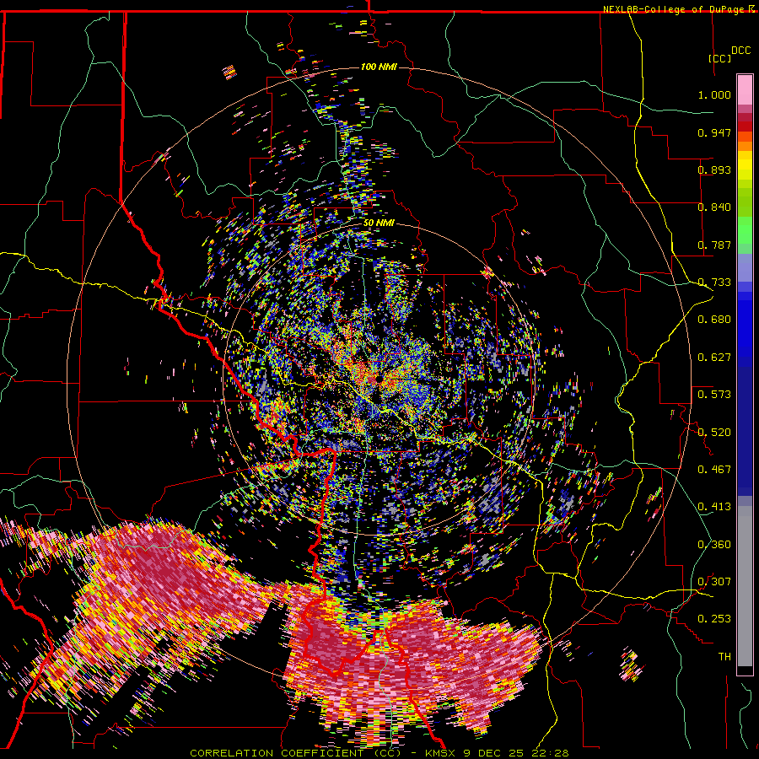Image resolution: width=759 pixels, height=759 pixels.
Task: Click the "TH" threshold label
Action: point(724,657)
